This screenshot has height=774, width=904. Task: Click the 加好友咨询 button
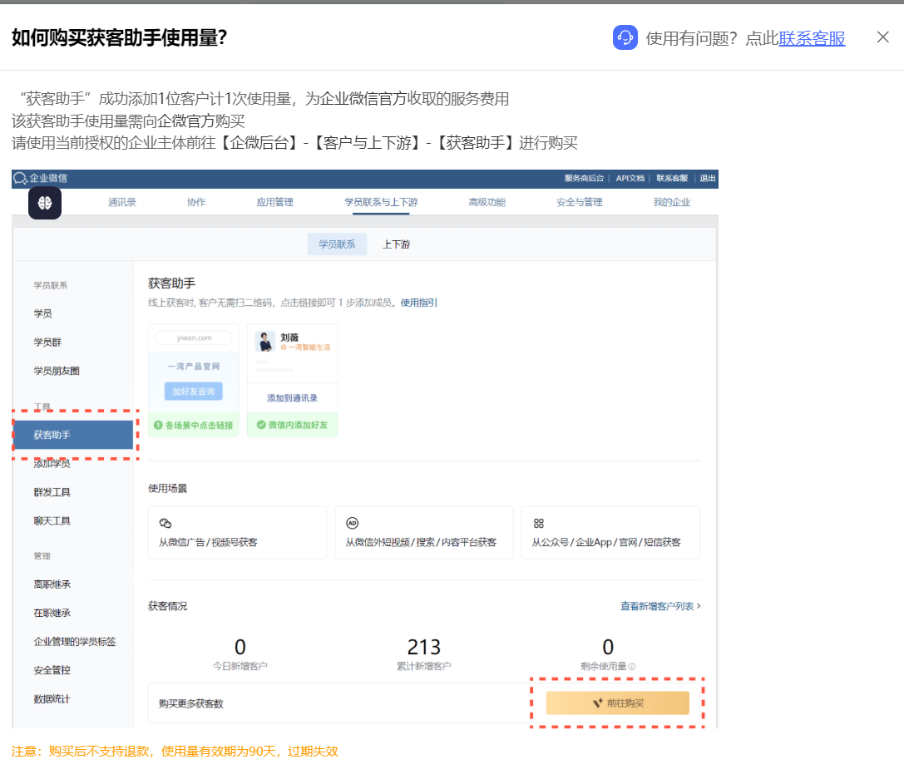[193, 392]
